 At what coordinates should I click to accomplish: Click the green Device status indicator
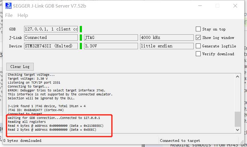(x=81, y=46)
